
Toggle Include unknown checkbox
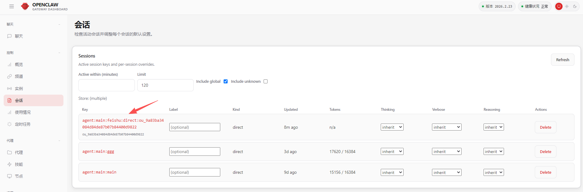[265, 81]
